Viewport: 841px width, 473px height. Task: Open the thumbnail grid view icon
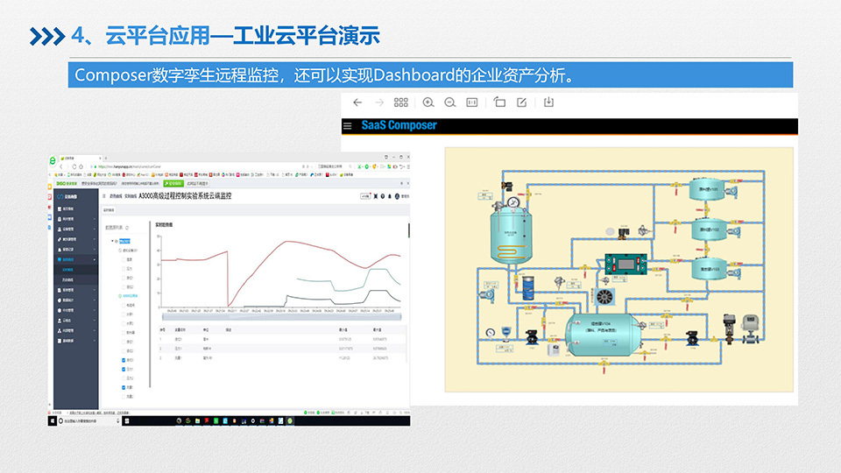(401, 102)
